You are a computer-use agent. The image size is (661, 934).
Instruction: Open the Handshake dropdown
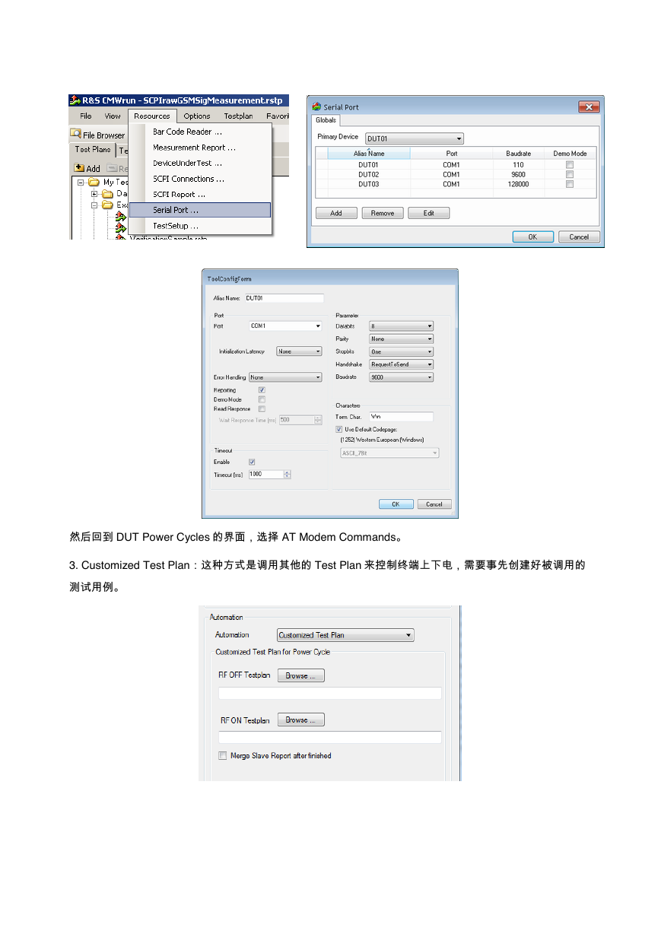[x=402, y=364]
